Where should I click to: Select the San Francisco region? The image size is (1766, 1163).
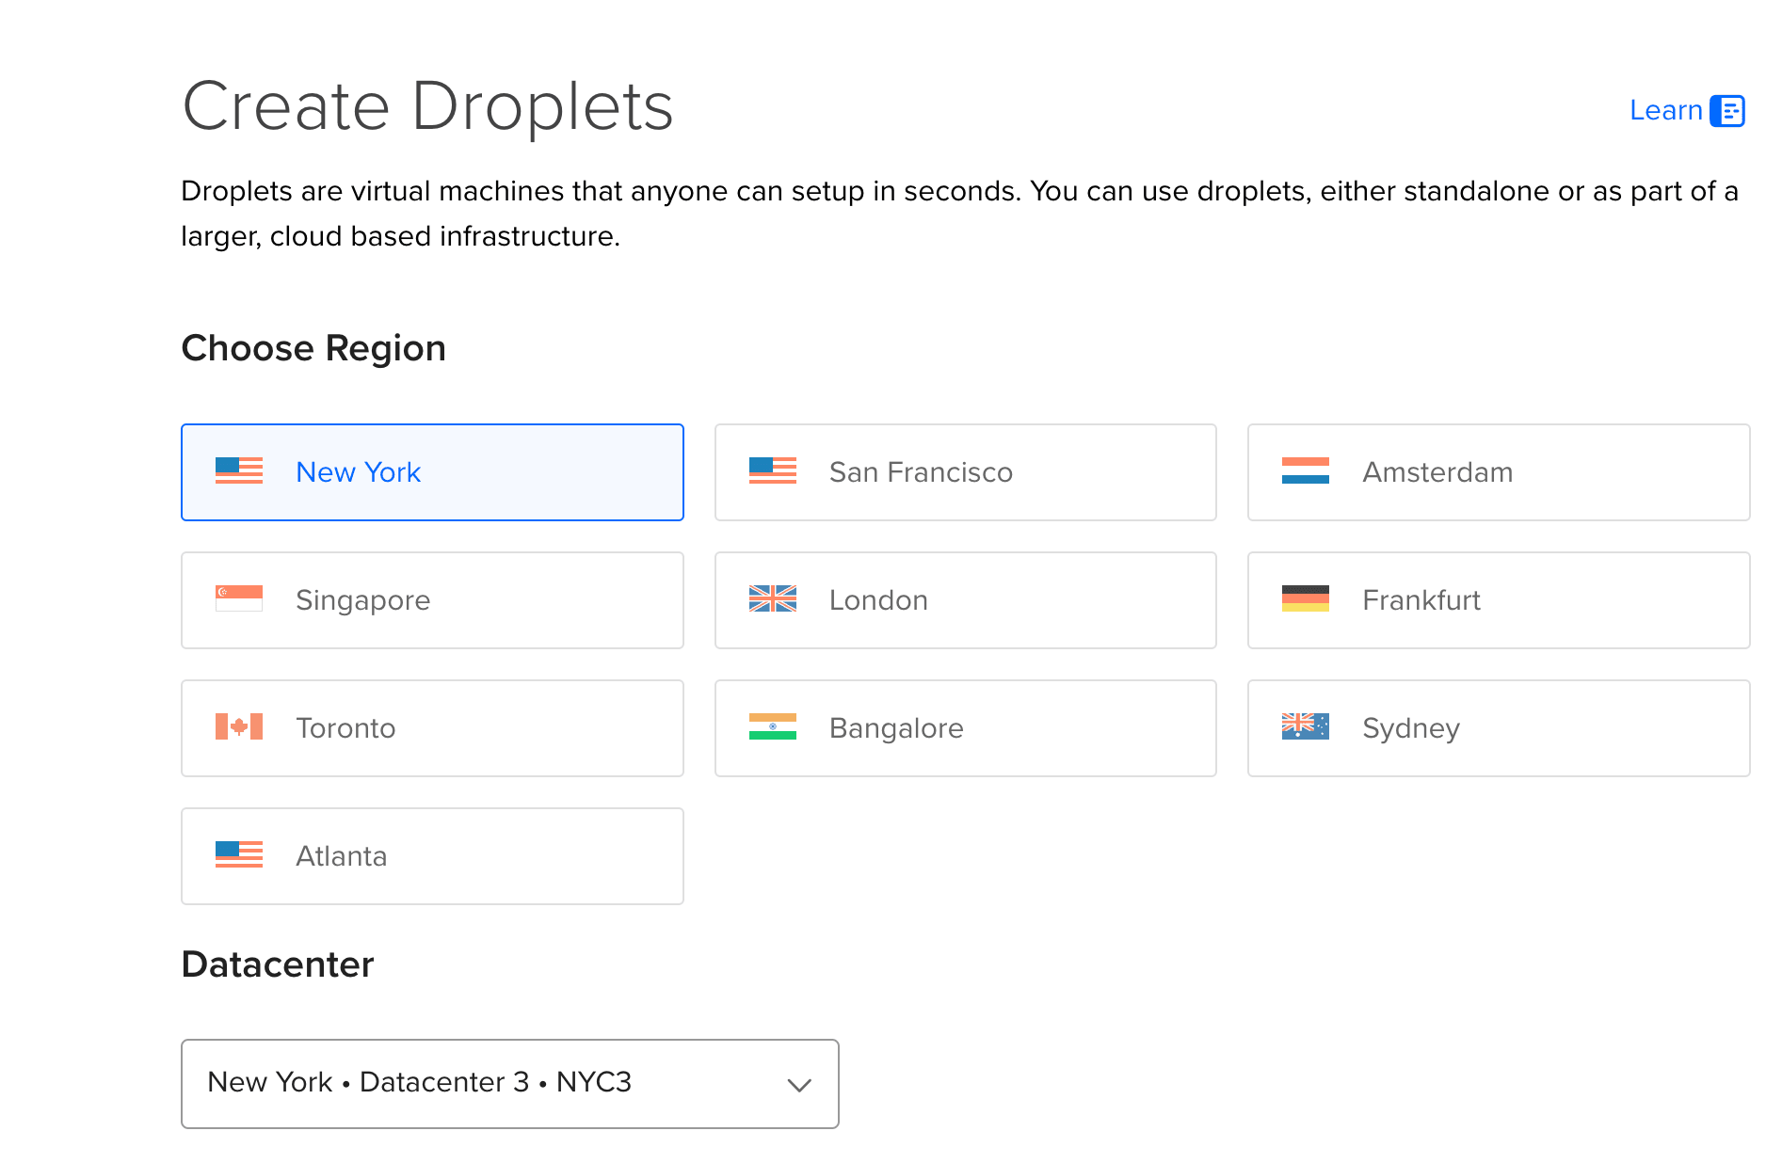(x=965, y=471)
